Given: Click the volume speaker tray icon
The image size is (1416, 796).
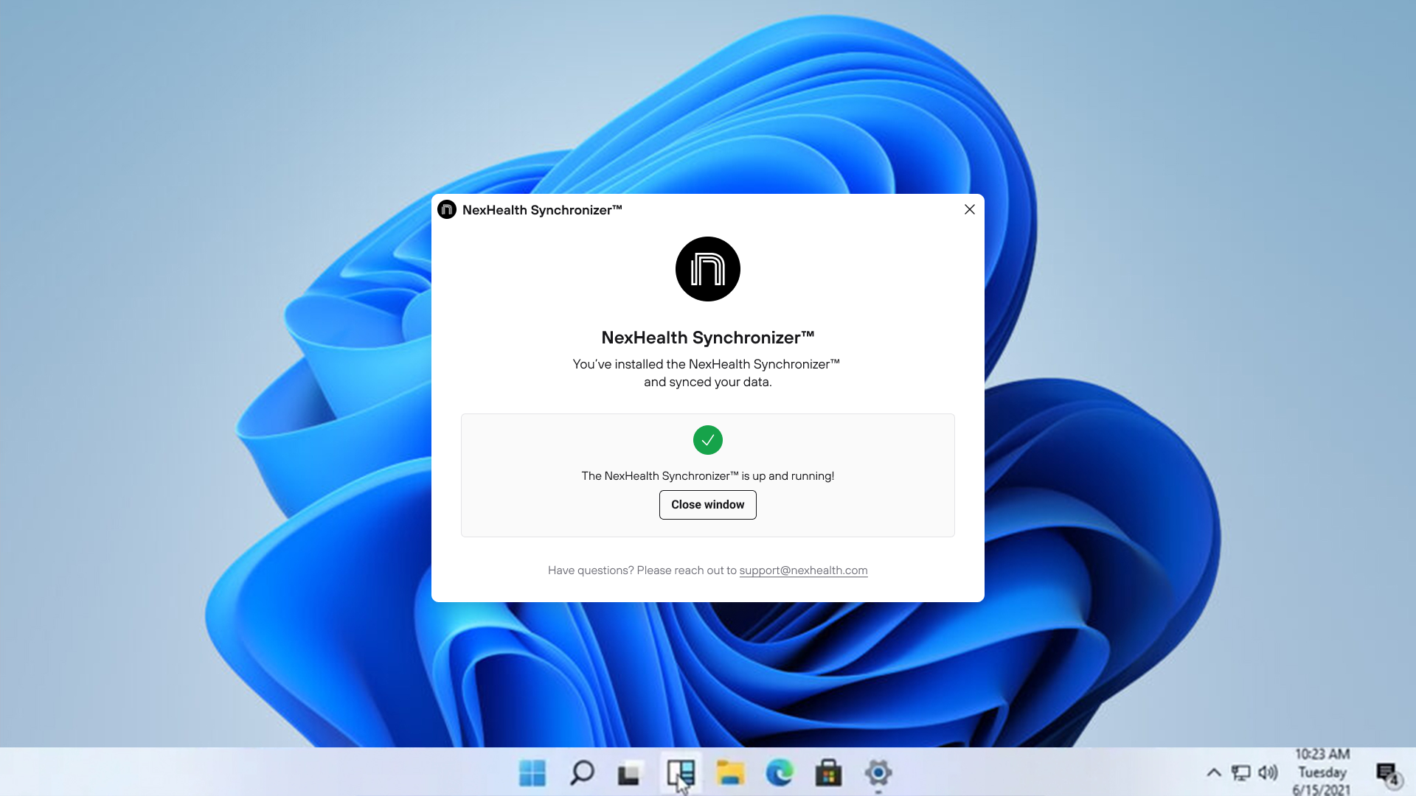Looking at the screenshot, I should (1268, 772).
